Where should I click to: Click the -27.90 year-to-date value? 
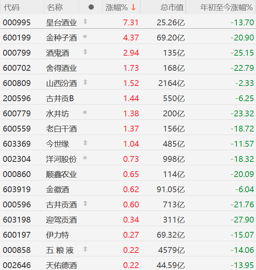(242, 220)
